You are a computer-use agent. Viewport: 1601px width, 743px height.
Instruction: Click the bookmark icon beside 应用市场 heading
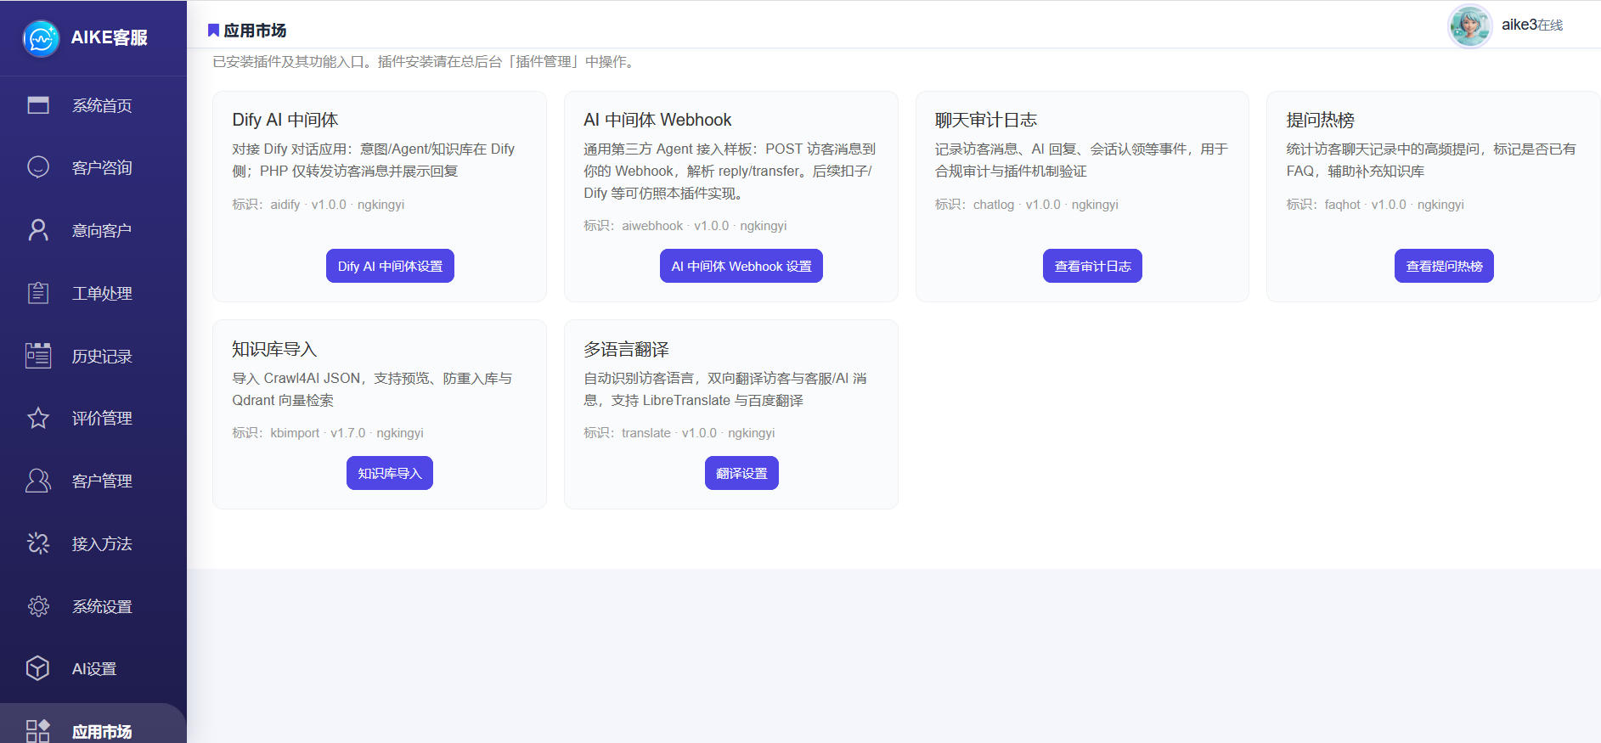(x=213, y=31)
